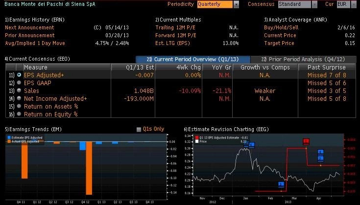The width and height of the screenshot is (360, 205).
Task: Click the white Price legend swatch
Action: (x=196, y=141)
